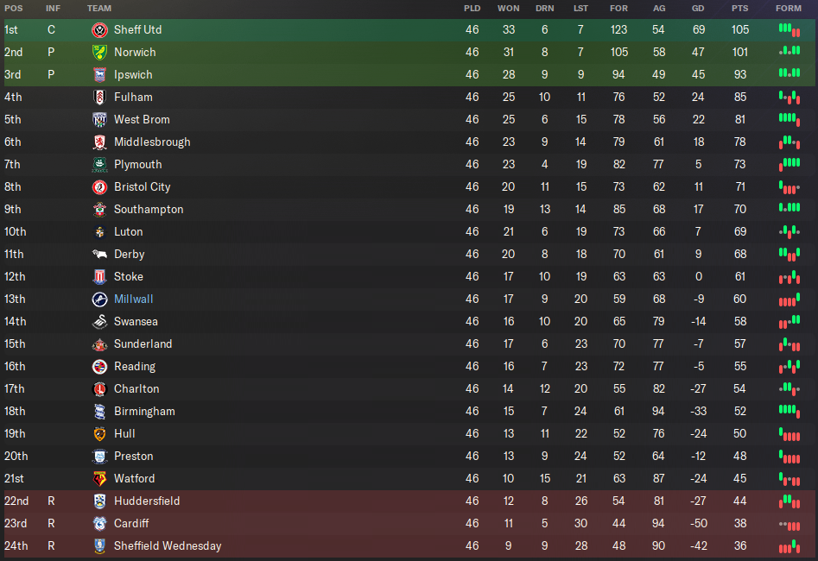Open the Bristol City team link
Image resolution: width=818 pixels, height=561 pixels.
tap(143, 186)
